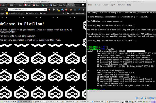The width and height of the screenshot is (156, 103).
Task: Switch to the Facebook 'Fre' tab
Action: (53, 5)
